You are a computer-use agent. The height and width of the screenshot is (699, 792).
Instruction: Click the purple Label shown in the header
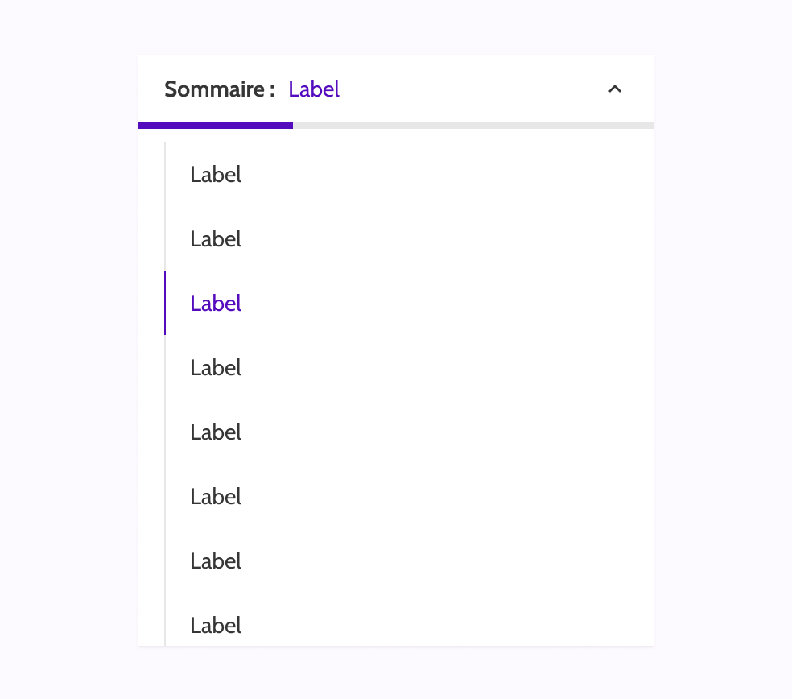coord(314,89)
